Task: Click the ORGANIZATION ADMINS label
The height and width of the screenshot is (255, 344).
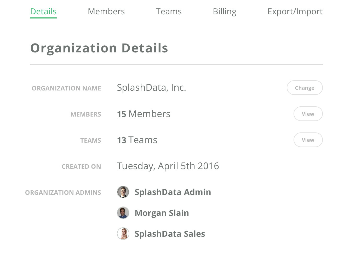Action: tap(63, 192)
